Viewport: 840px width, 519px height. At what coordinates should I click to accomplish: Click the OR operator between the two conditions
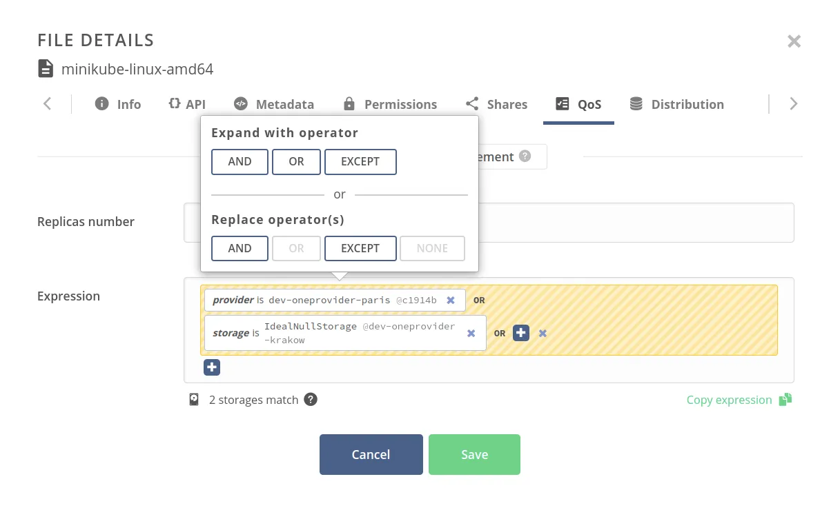(x=479, y=300)
